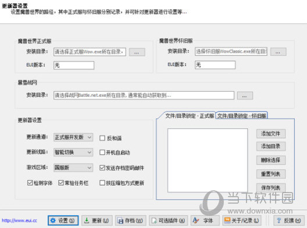
Task: Click the 怀旧服 安装目录 input field
Action: 231,52
